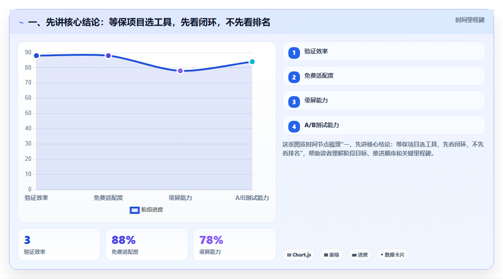Screen dimensions: 503x279
Task: Click the 阶段进度 legend text
Action: point(152,210)
